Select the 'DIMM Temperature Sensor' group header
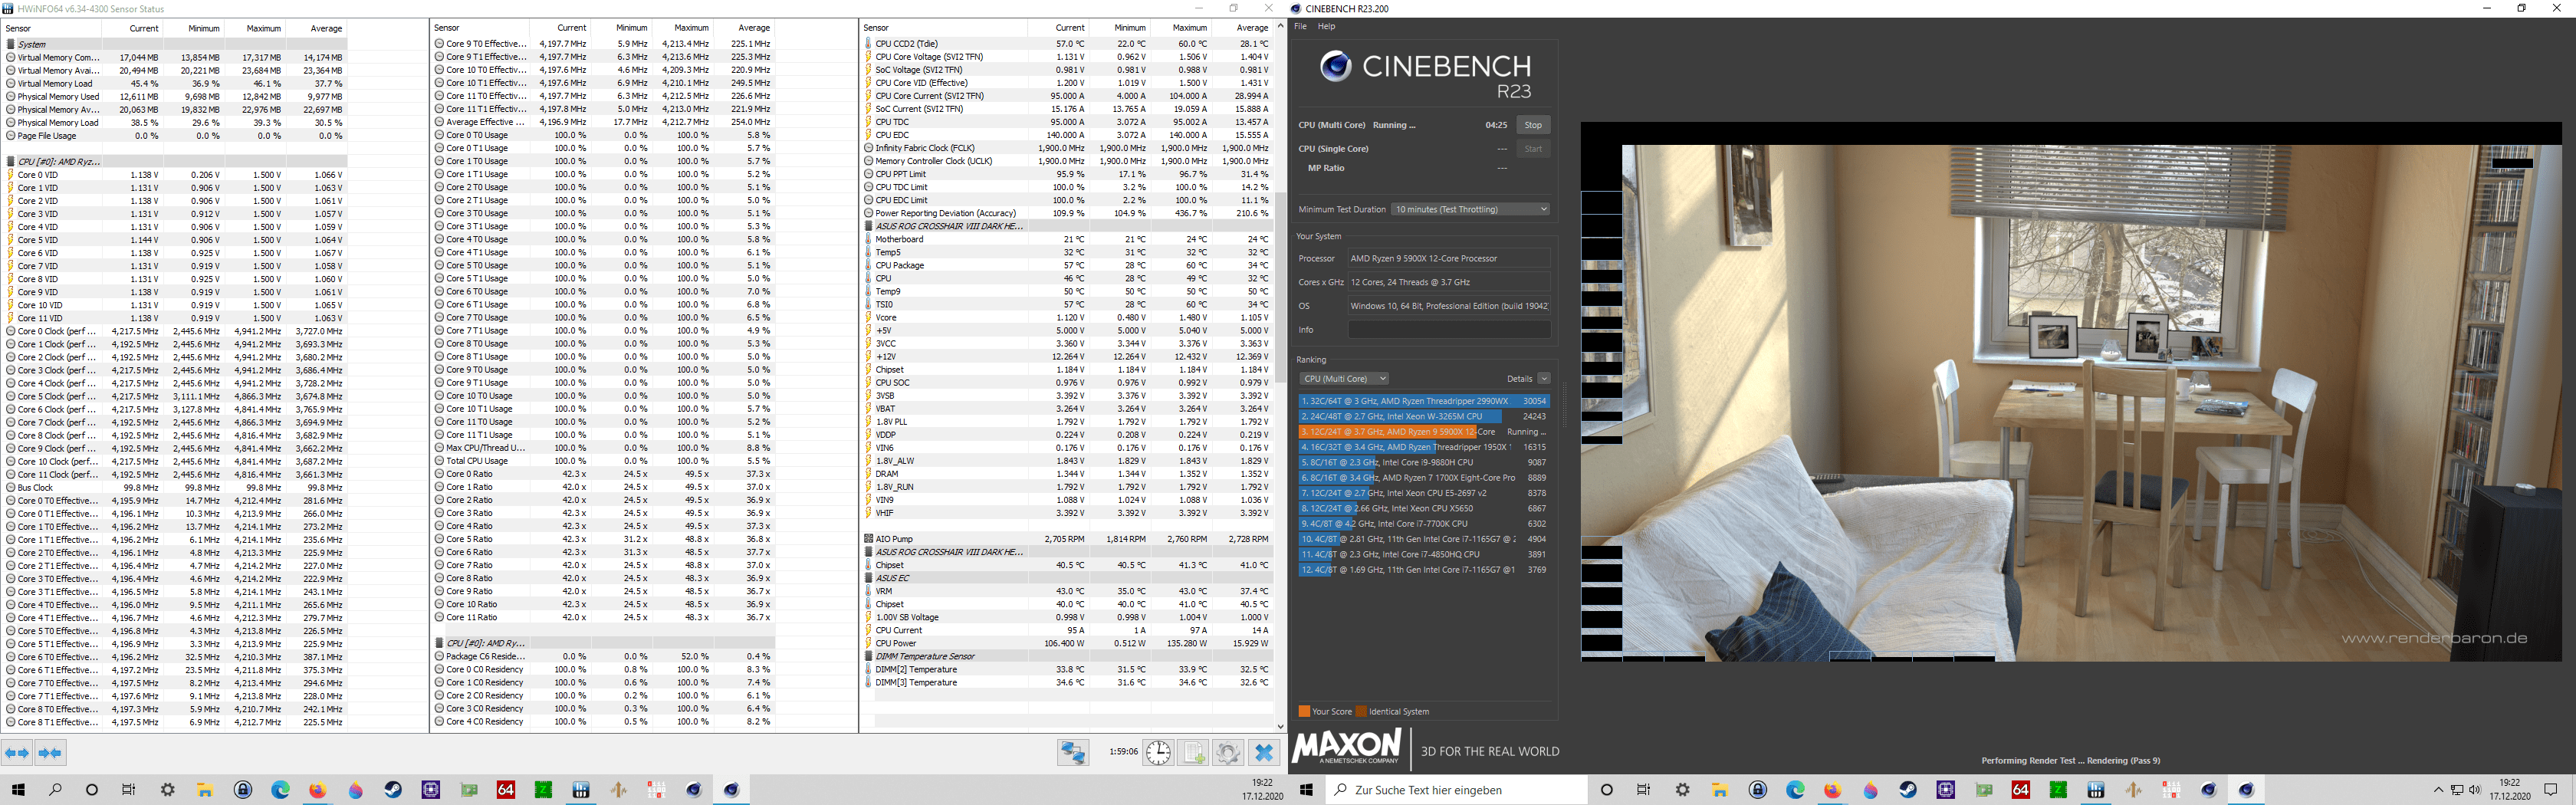2576x805 pixels. (1067, 656)
